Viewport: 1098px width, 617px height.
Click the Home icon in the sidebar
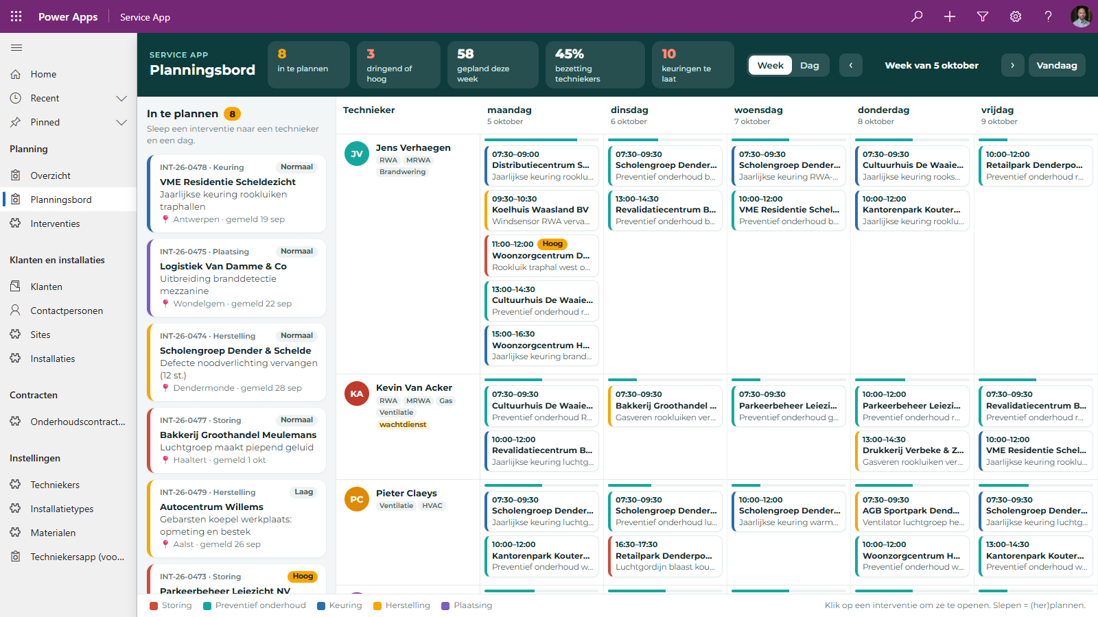(16, 74)
